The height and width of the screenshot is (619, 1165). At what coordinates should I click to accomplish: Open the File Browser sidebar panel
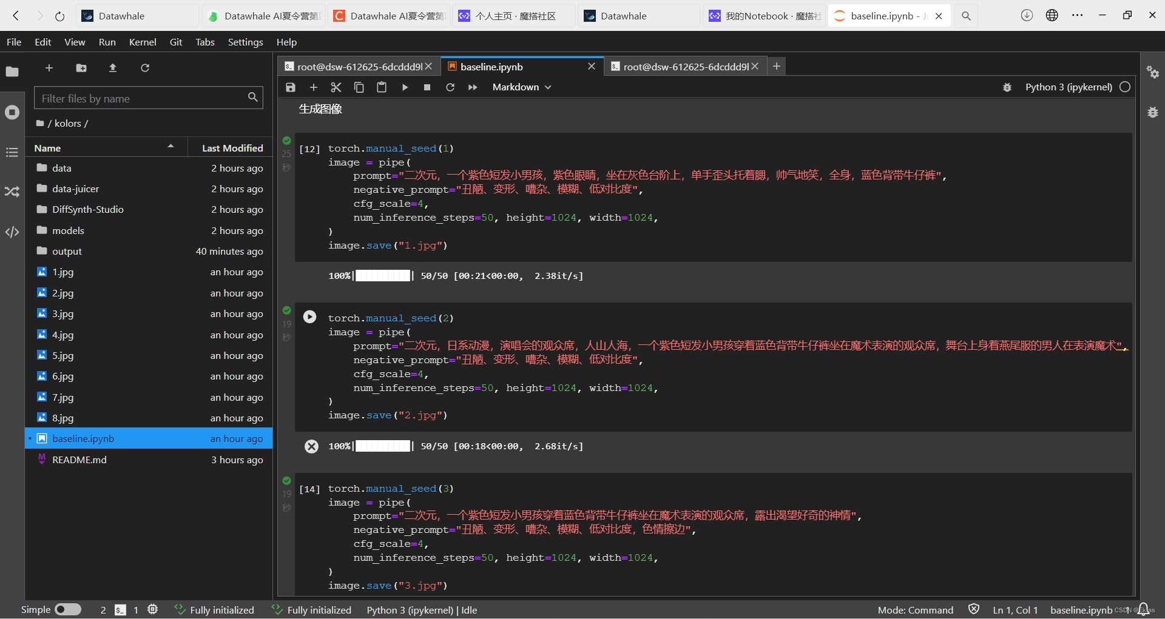12,72
